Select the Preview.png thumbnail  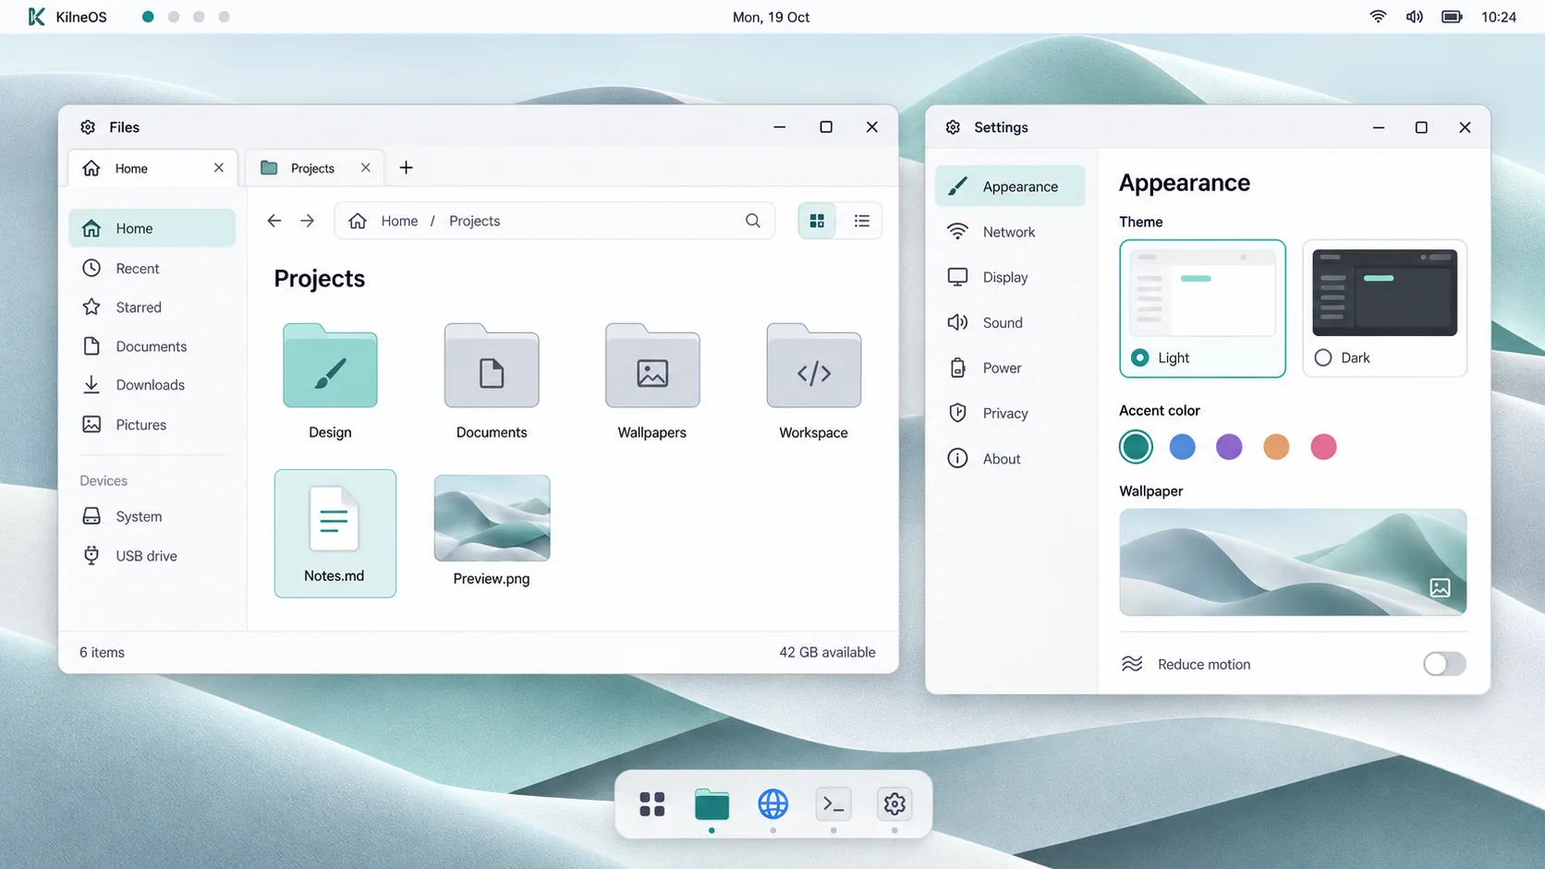[x=492, y=518]
